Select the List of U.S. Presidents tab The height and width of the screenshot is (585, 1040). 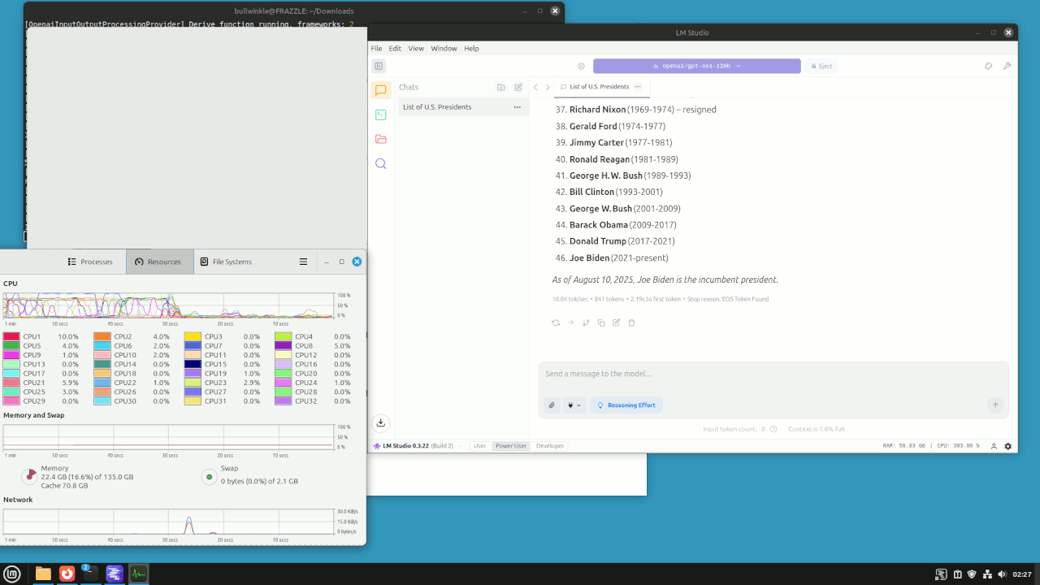598,87
